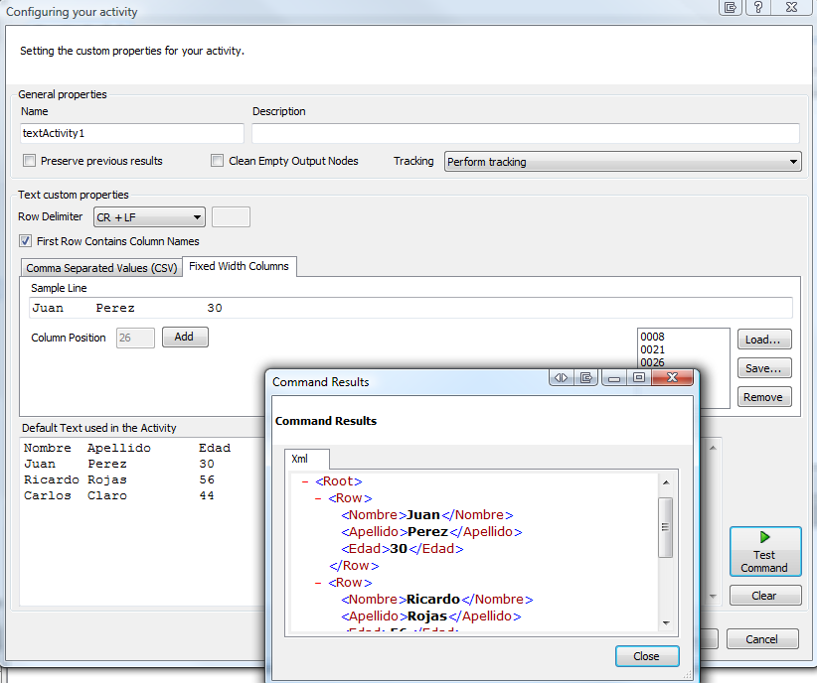The width and height of the screenshot is (817, 683).
Task: Click the Save... button
Action: pos(764,368)
